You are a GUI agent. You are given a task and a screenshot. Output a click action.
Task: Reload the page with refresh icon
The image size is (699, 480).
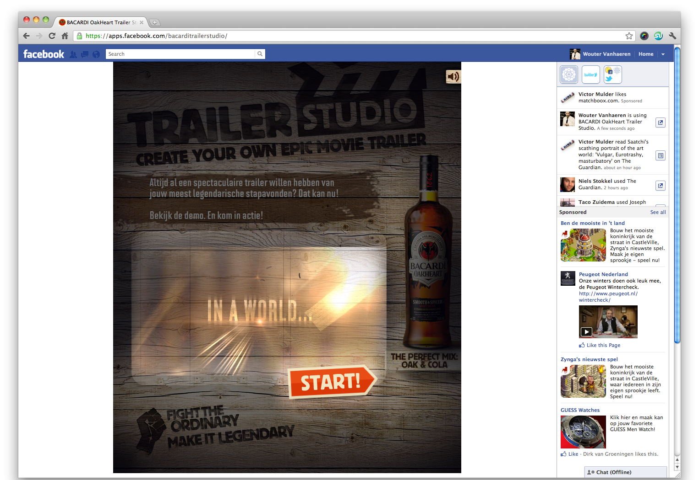pos(52,36)
